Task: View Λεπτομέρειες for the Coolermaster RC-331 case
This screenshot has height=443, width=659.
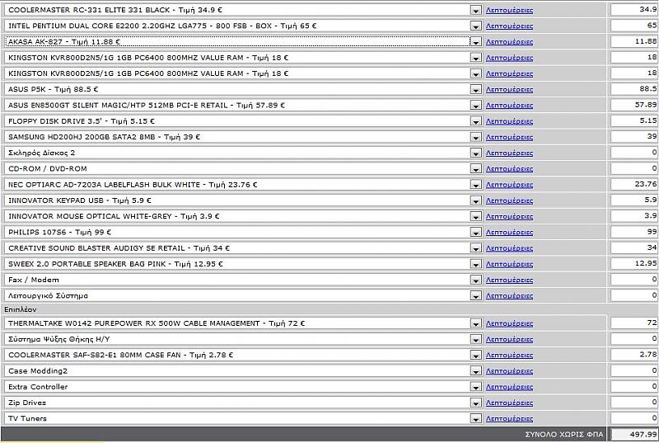Action: [x=509, y=10]
